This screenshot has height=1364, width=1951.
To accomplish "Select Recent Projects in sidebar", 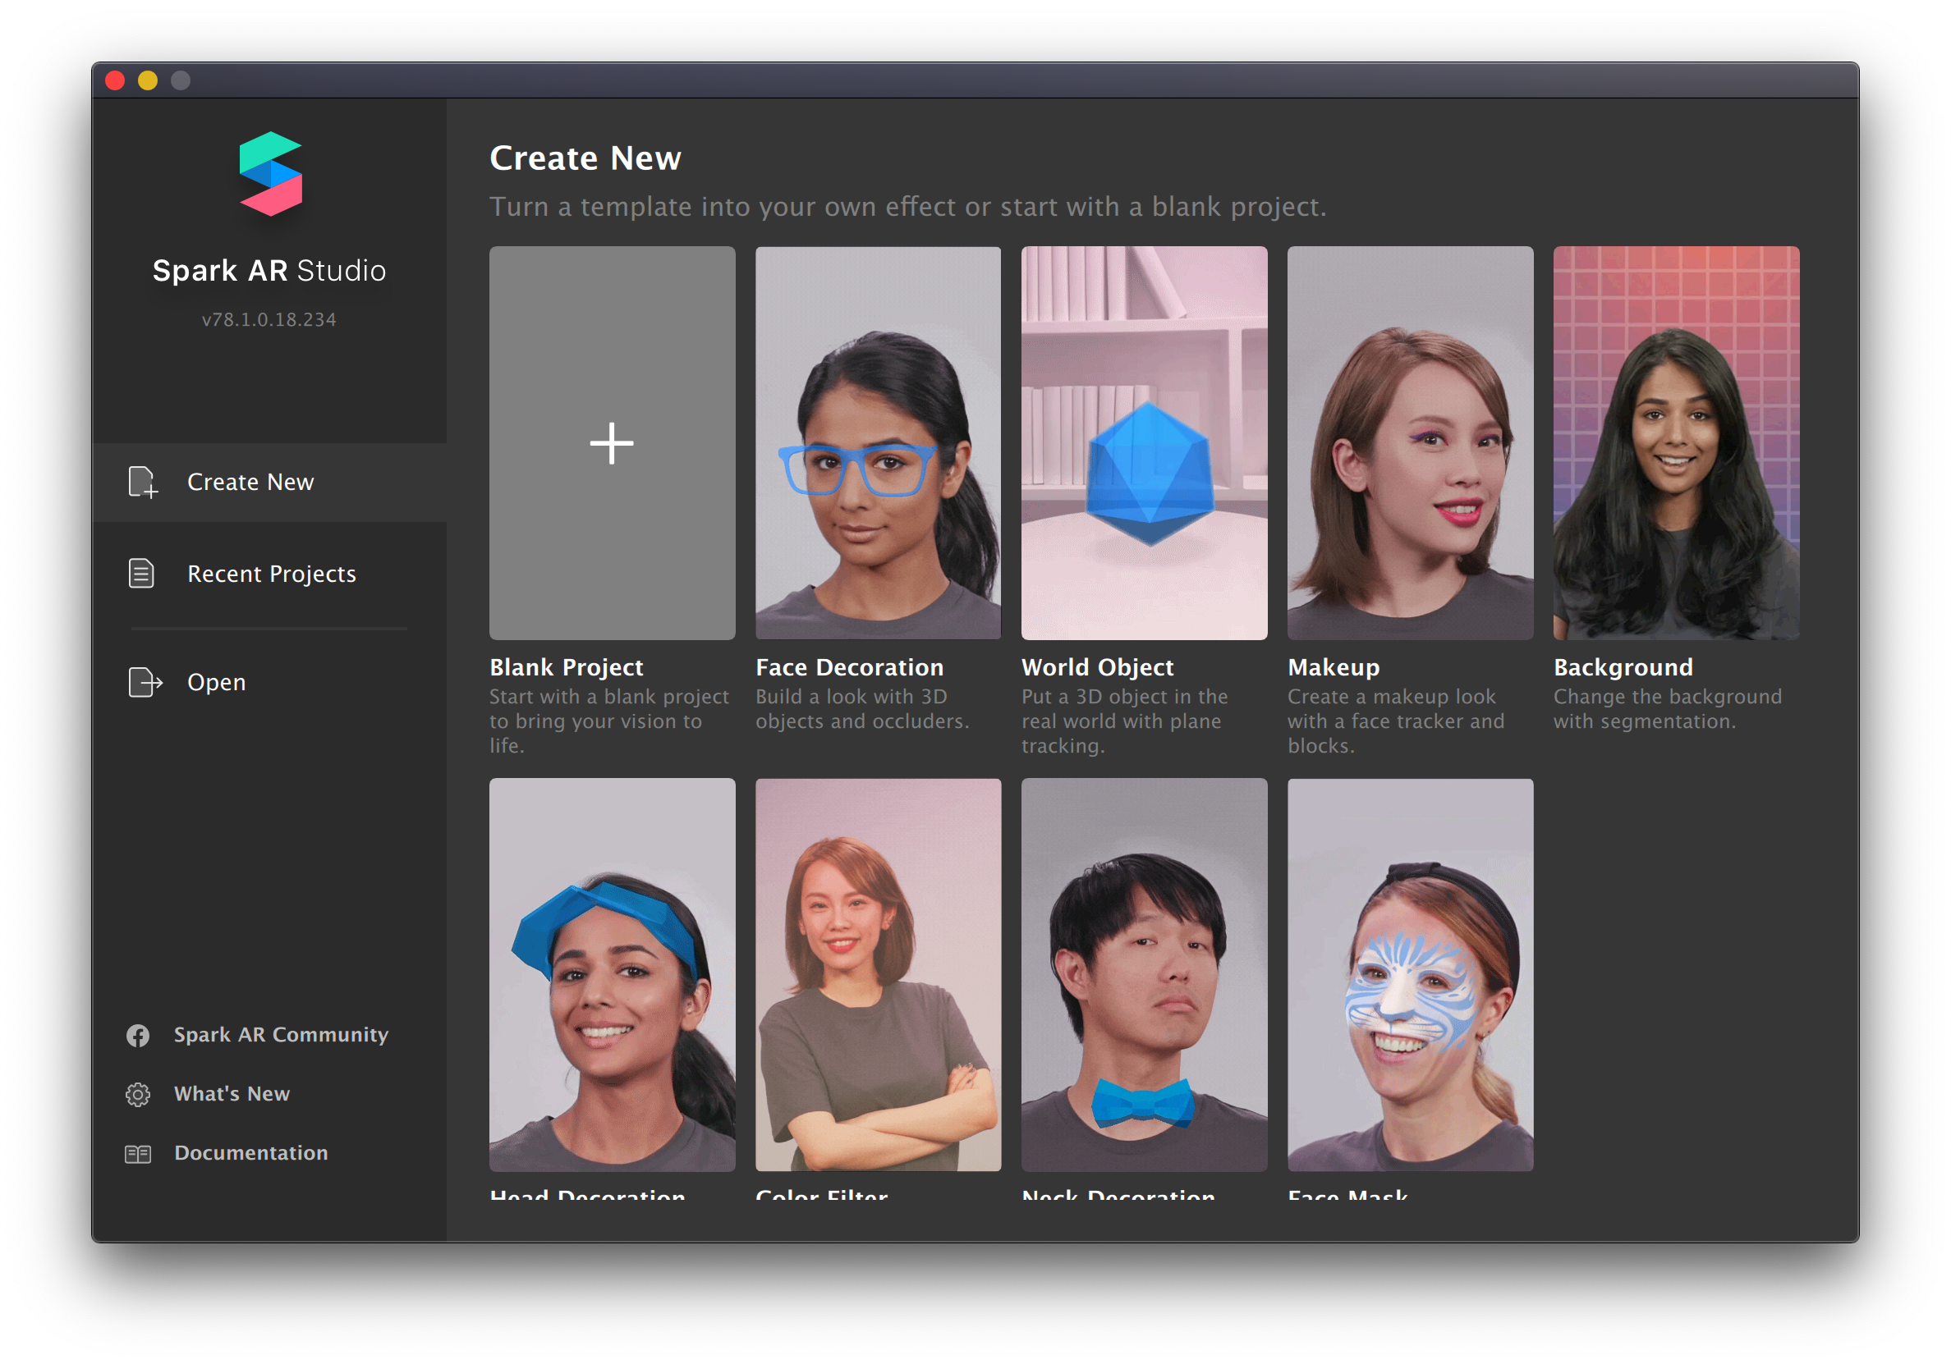I will [x=271, y=574].
